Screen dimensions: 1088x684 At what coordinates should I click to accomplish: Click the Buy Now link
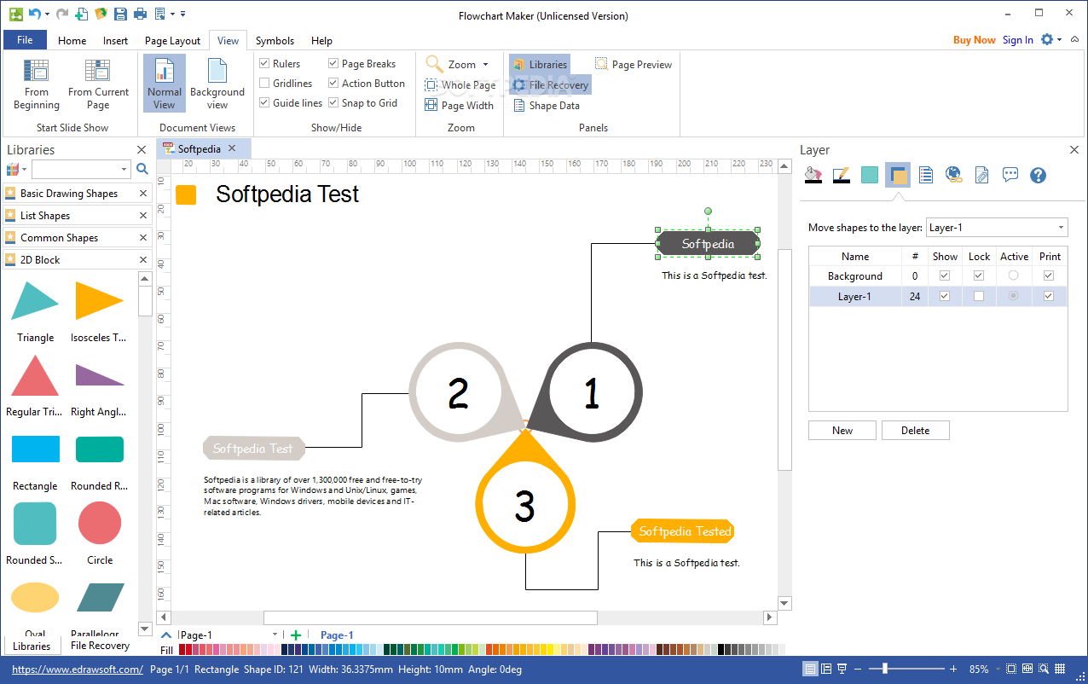pos(975,40)
